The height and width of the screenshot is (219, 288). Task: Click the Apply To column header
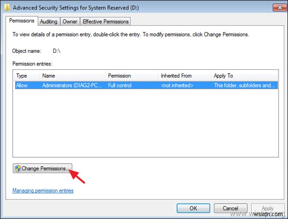point(243,75)
